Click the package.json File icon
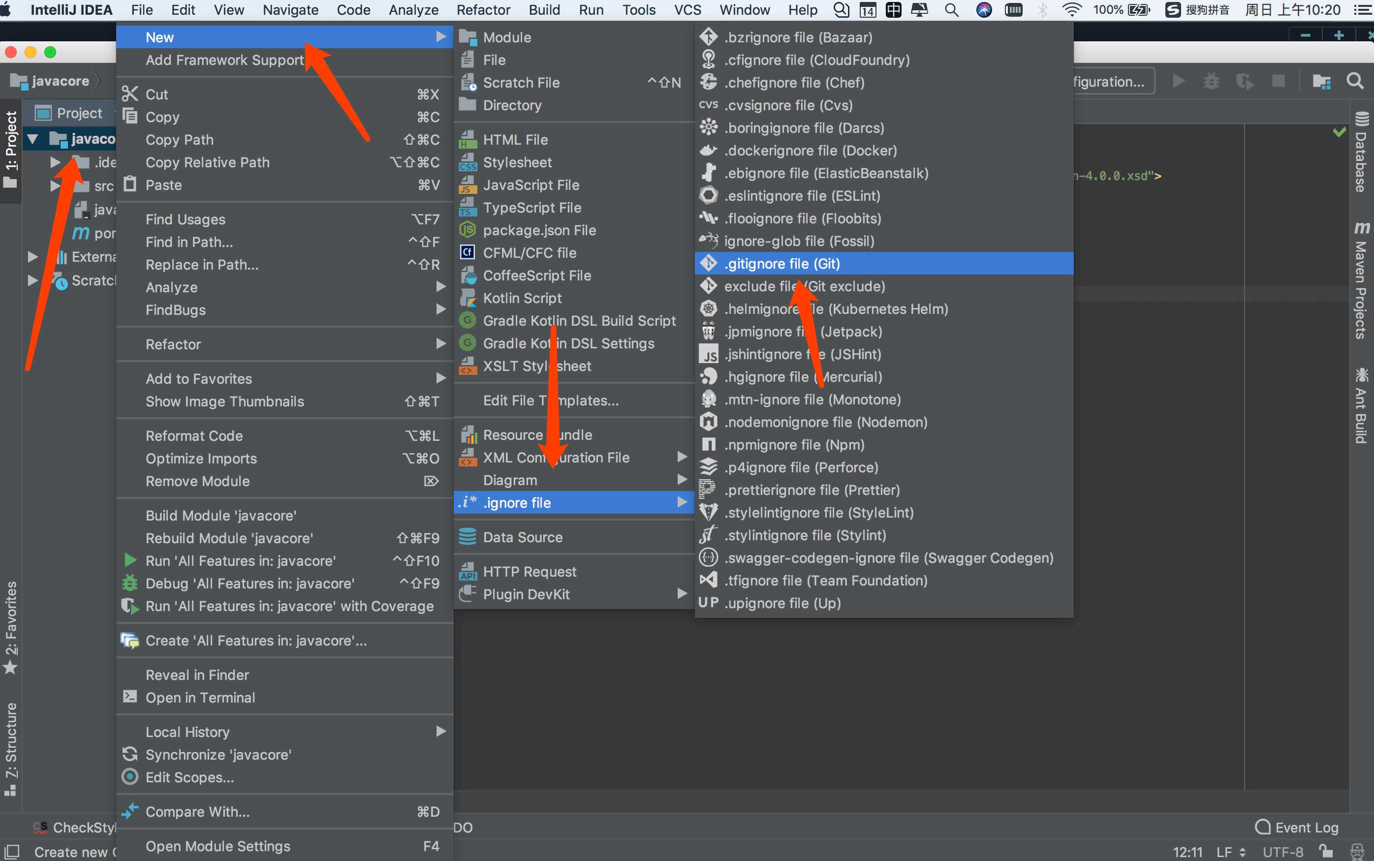Image resolution: width=1374 pixels, height=861 pixels. pos(468,230)
